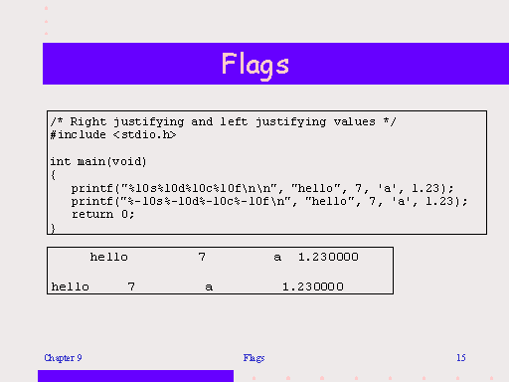Click the letter a in right-justified output

(277, 258)
